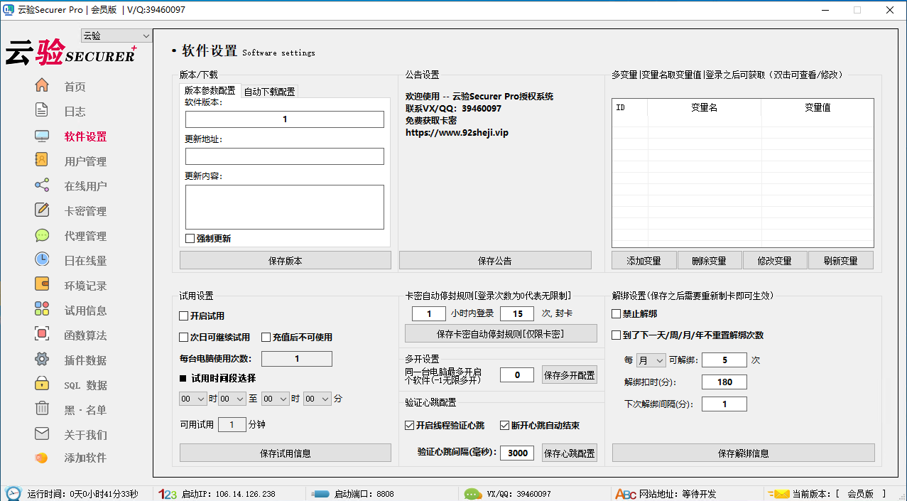907x501 pixels.
Task: Open trial end minute dropdown
Action: (317, 399)
